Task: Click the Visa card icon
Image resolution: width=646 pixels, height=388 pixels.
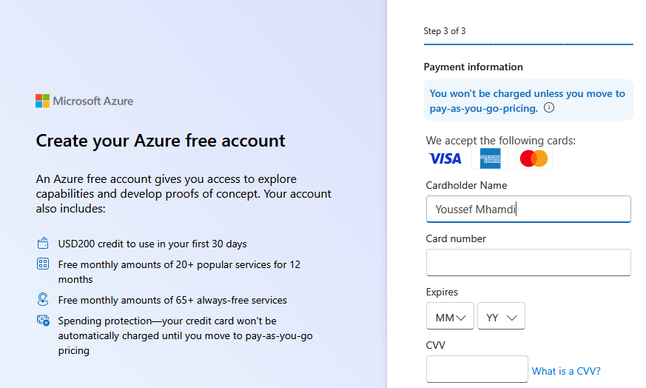Action: [445, 158]
